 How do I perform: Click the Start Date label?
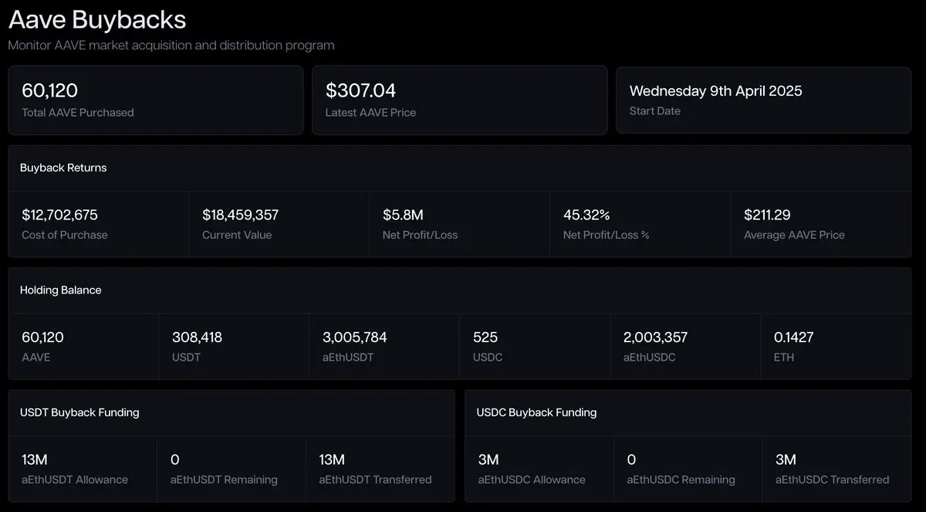pos(655,111)
